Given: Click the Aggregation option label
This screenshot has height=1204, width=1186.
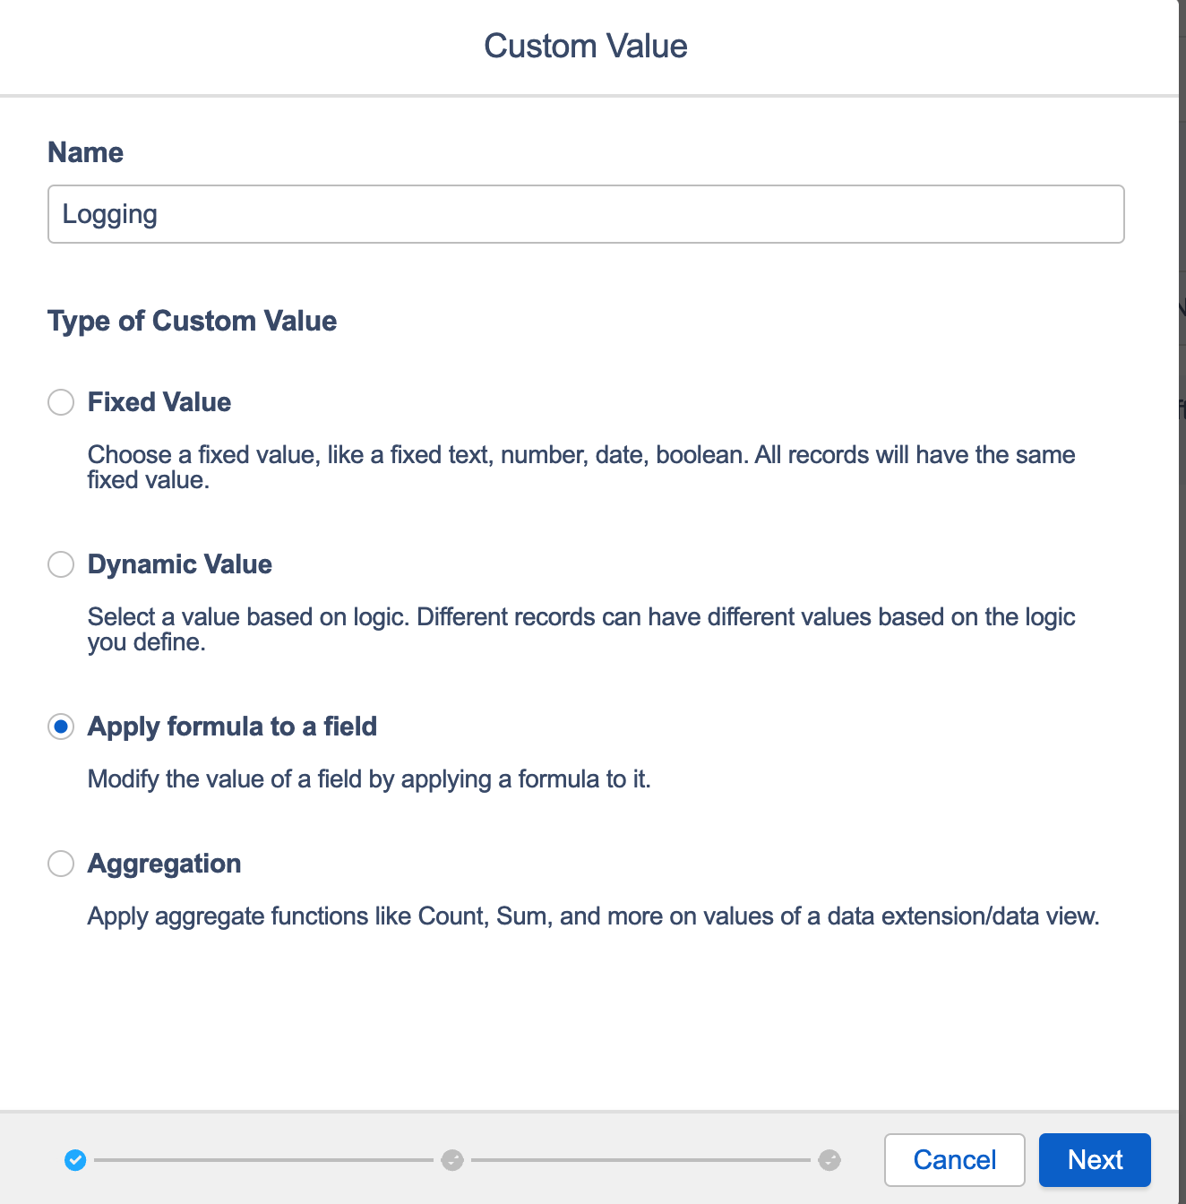Looking at the screenshot, I should pyautogui.click(x=165, y=864).
